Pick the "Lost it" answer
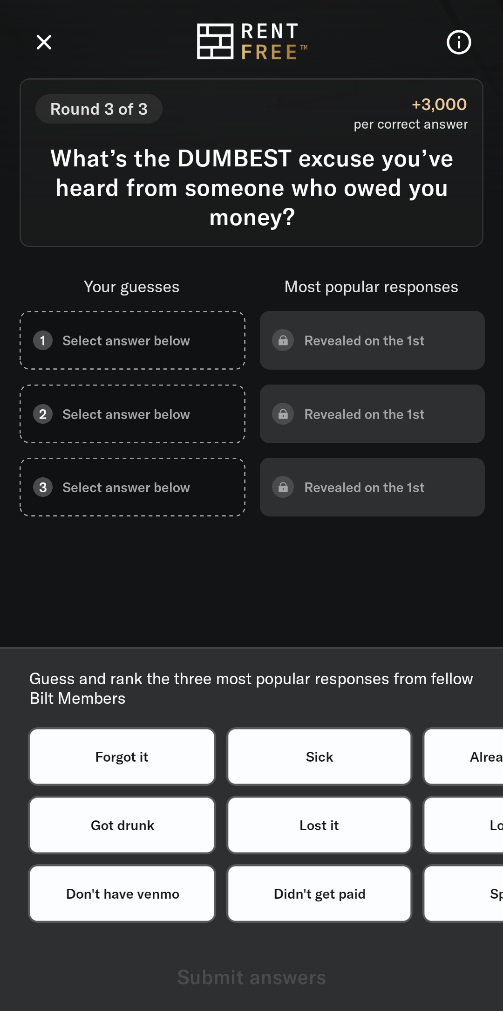This screenshot has height=1011, width=503. (319, 825)
